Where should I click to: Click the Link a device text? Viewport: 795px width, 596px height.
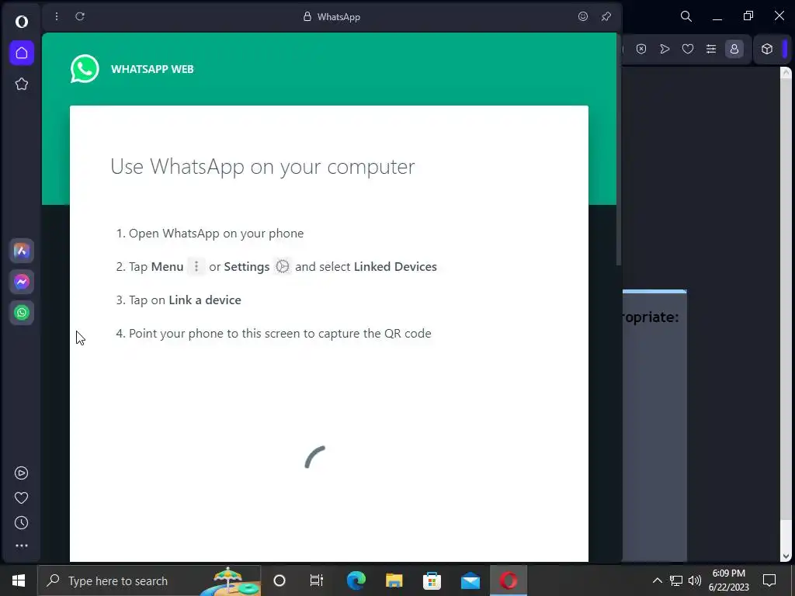pyautogui.click(x=205, y=300)
